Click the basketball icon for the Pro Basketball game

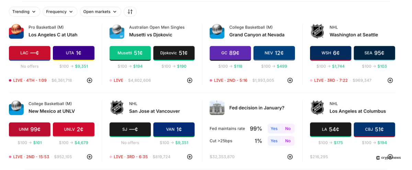point(16,31)
